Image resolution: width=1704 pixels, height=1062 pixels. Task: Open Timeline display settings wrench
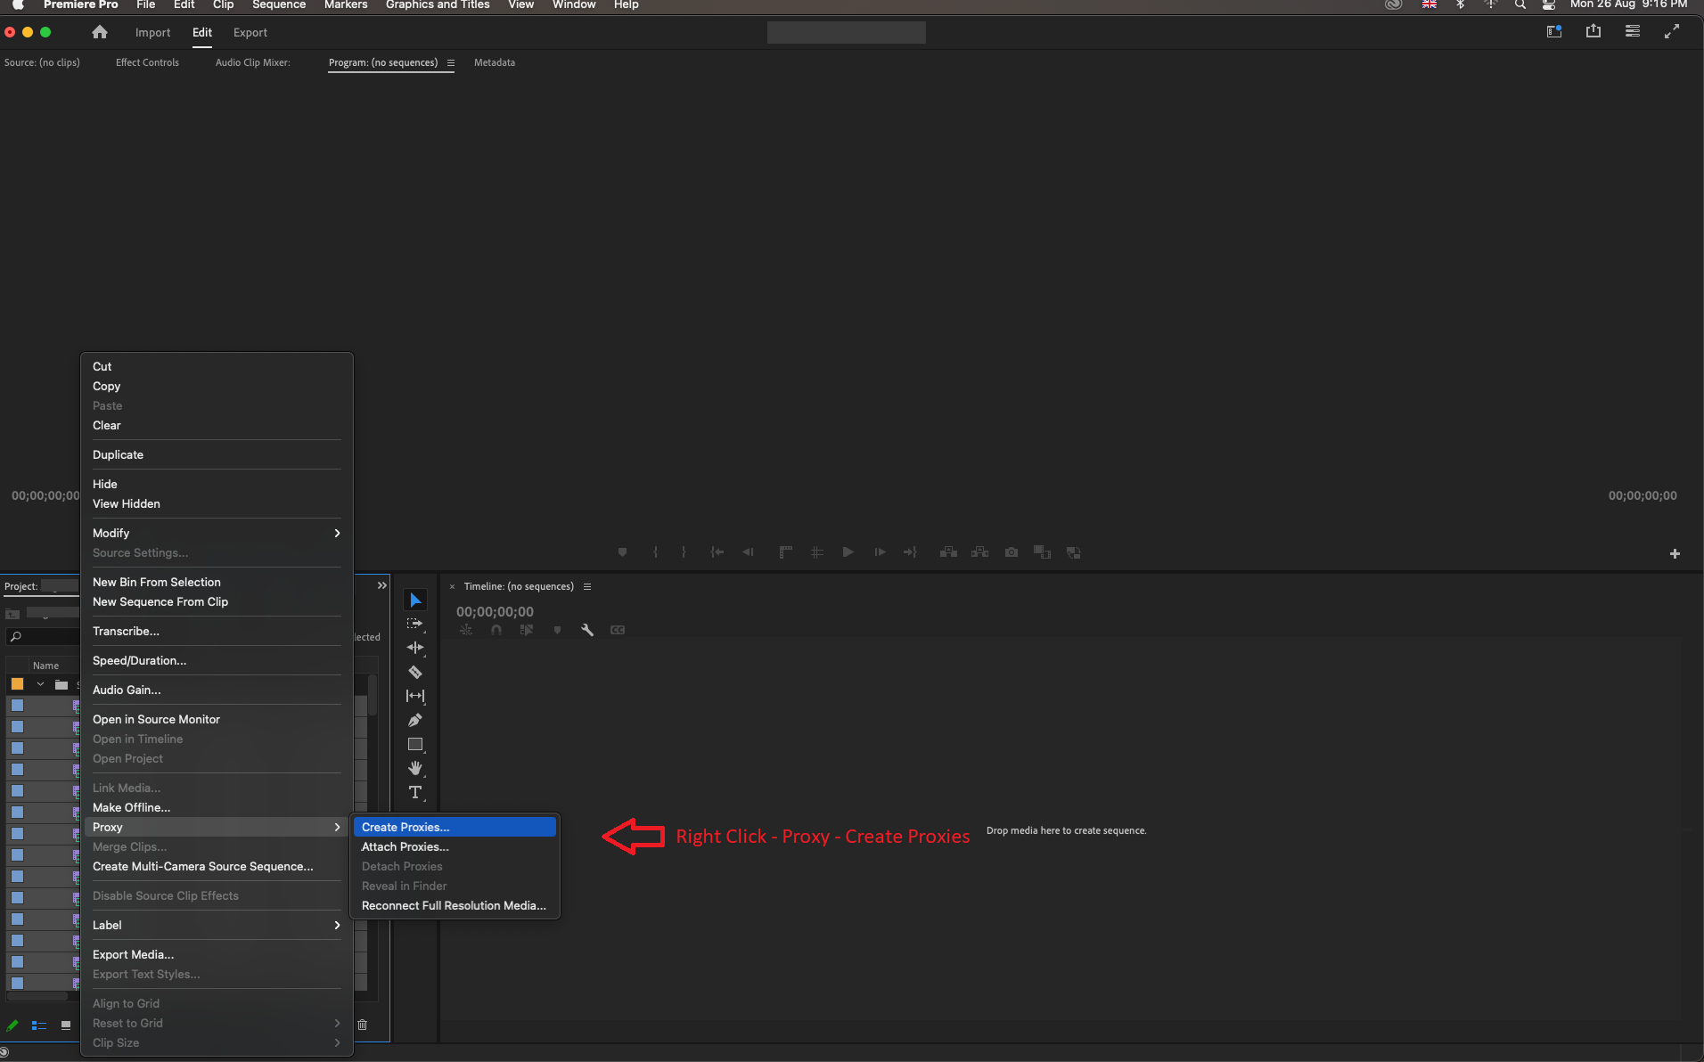click(x=587, y=630)
